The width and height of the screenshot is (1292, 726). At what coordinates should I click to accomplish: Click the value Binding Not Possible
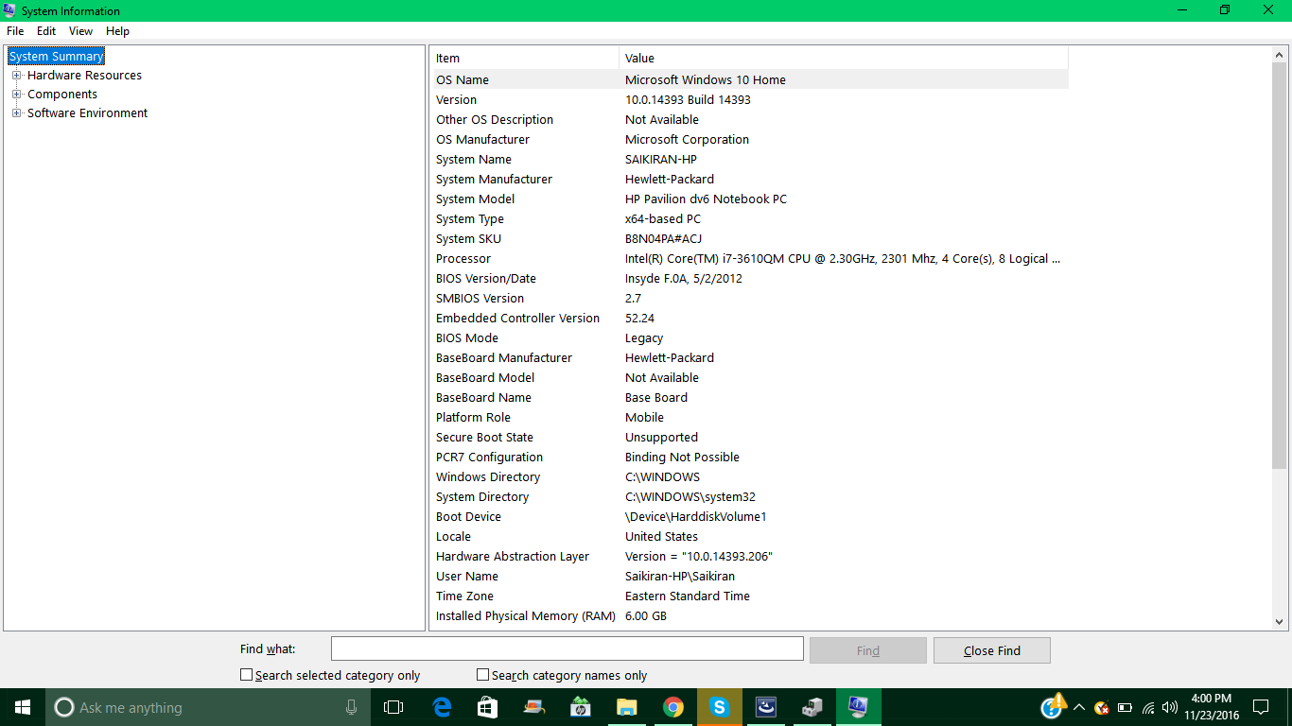point(682,458)
